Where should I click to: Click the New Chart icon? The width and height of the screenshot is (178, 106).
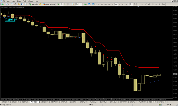tap(2, 4)
